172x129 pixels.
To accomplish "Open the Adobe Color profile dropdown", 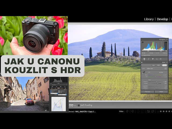I will point(150,69).
